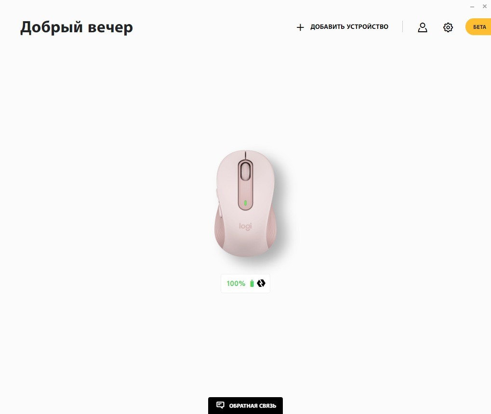Click the scroll wheel on the mouse image
This screenshot has height=414, width=491.
coord(246,171)
